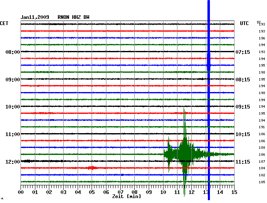Click DC value 188

tap(262, 148)
